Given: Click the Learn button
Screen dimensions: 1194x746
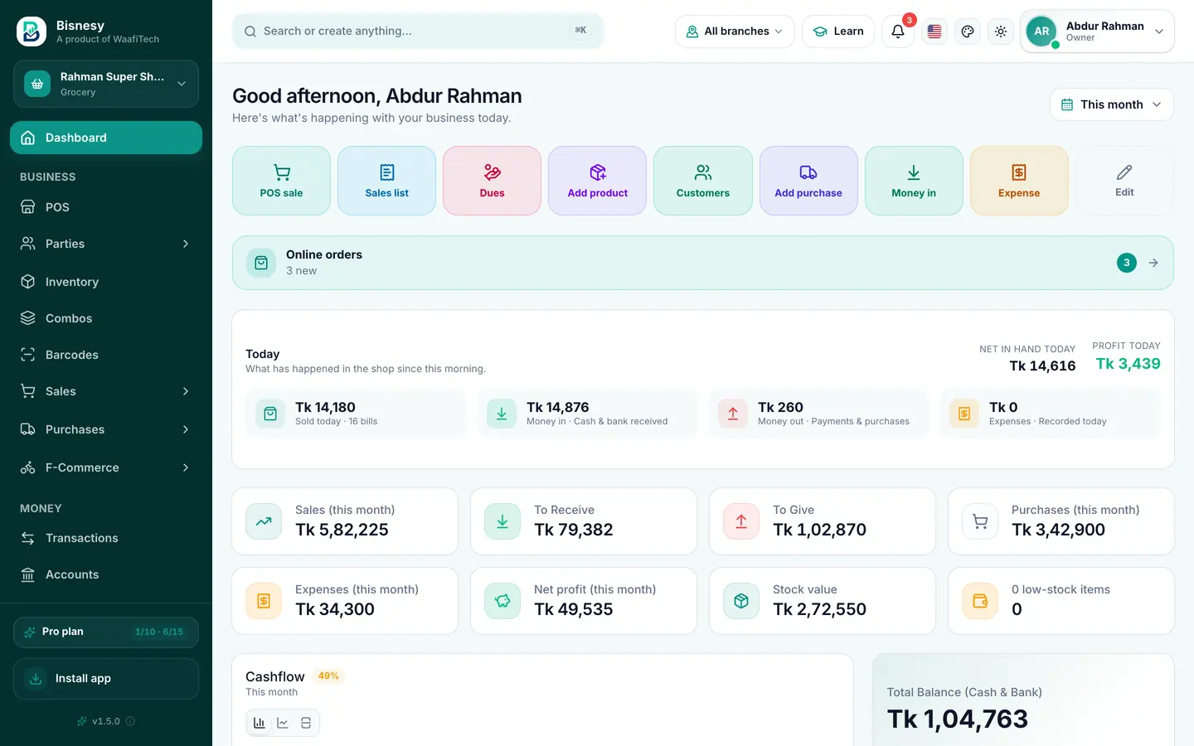Looking at the screenshot, I should pyautogui.click(x=838, y=31).
